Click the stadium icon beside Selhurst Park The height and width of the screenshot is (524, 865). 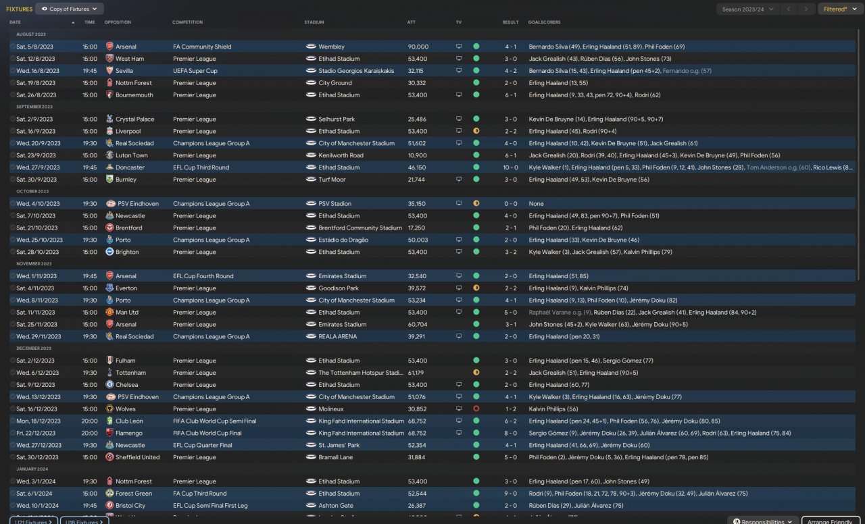[311, 120]
